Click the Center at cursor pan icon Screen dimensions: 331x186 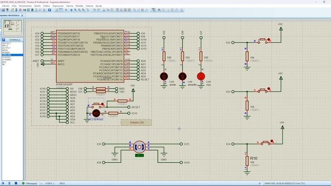(x=71, y=10)
